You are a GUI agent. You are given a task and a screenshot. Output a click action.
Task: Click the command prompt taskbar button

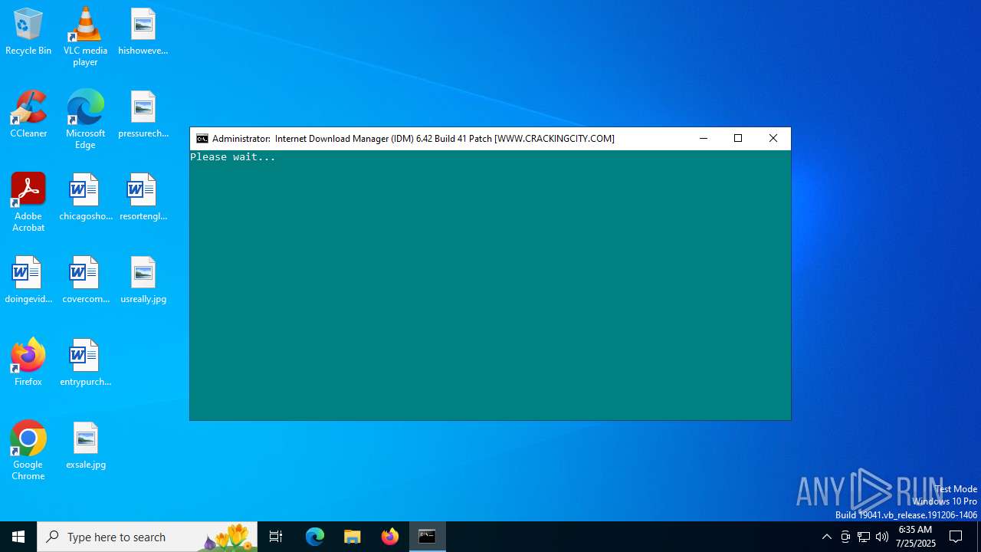click(428, 537)
